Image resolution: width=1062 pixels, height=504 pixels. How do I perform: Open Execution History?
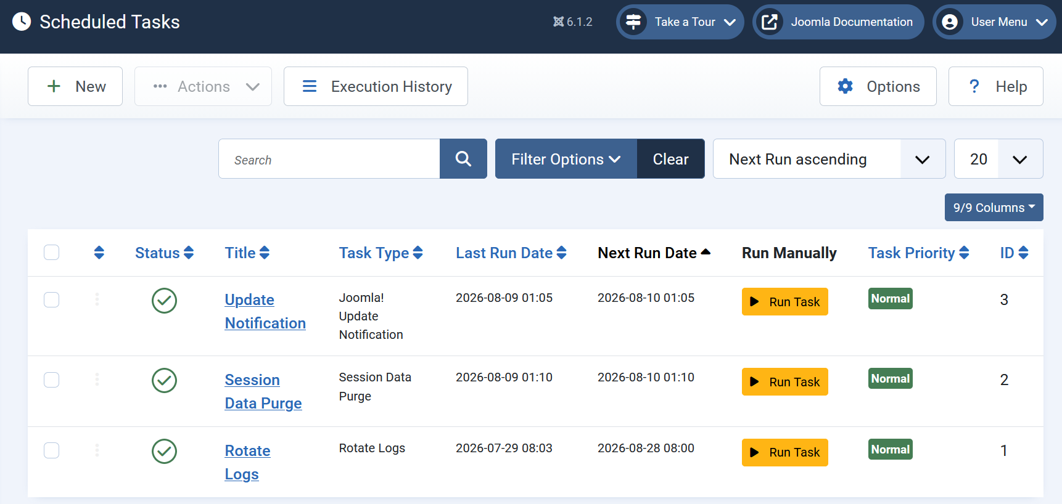(x=376, y=86)
